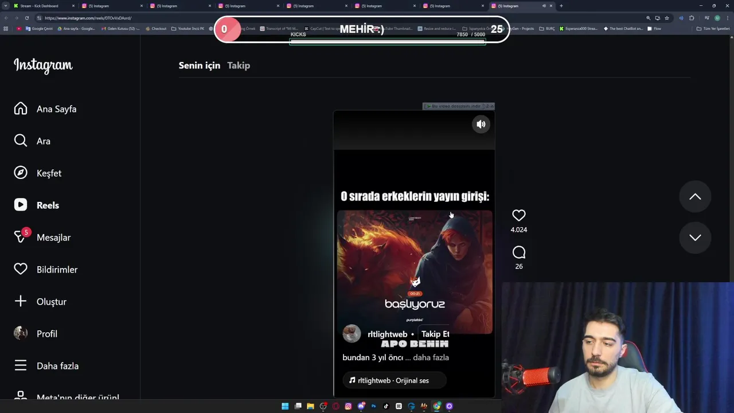The image size is (734, 413).
Task: Click the Instagram logo
Action: 43,65
